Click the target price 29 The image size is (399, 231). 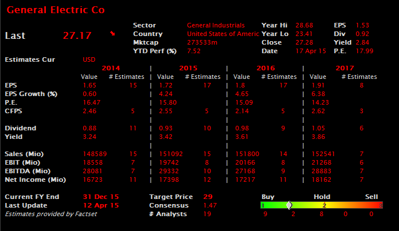[x=208, y=197]
